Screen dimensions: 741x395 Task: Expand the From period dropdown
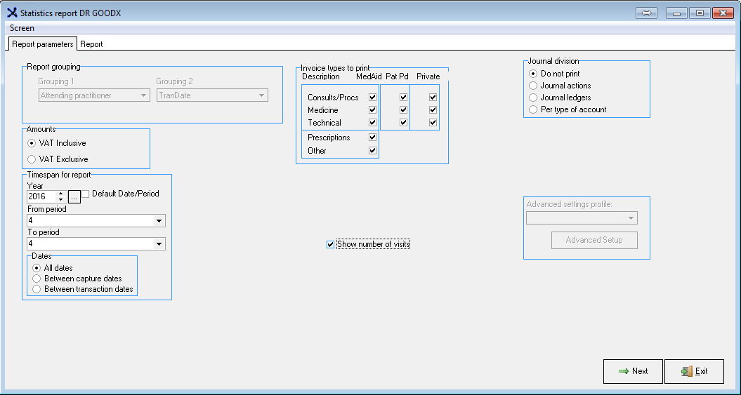(159, 221)
